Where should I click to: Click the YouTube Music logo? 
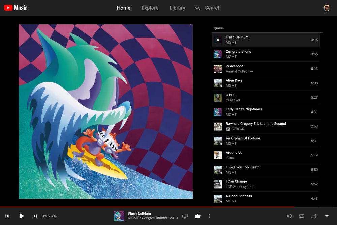coord(16,8)
